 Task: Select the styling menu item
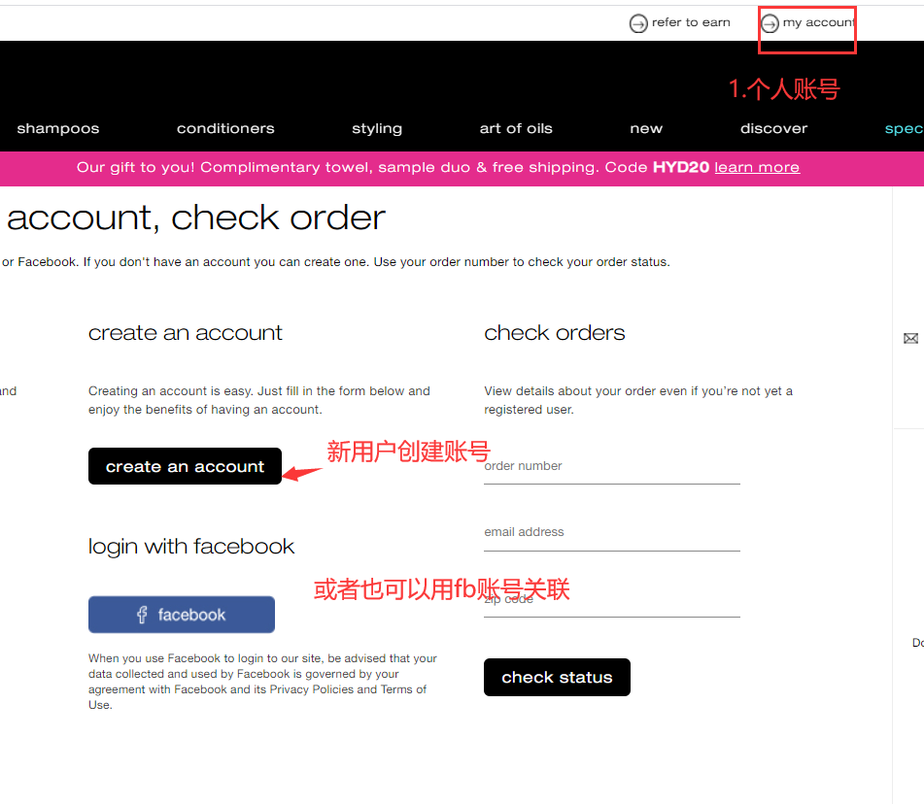(377, 128)
